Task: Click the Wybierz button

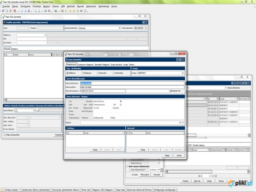Action: click(x=186, y=181)
